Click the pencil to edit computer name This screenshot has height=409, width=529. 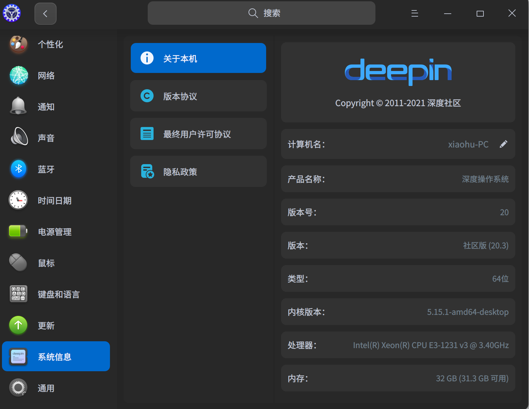503,144
